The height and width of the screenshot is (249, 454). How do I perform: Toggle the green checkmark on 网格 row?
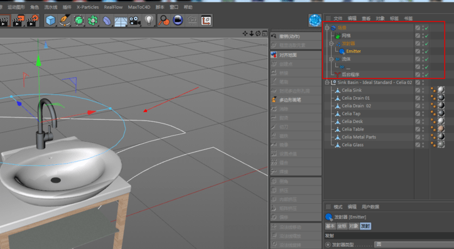click(x=427, y=36)
